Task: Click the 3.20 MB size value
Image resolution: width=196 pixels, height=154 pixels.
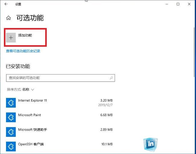Action: point(106,100)
